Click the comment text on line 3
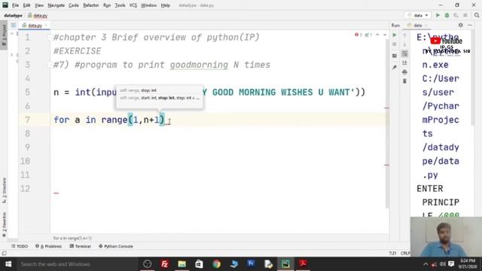 (162, 65)
